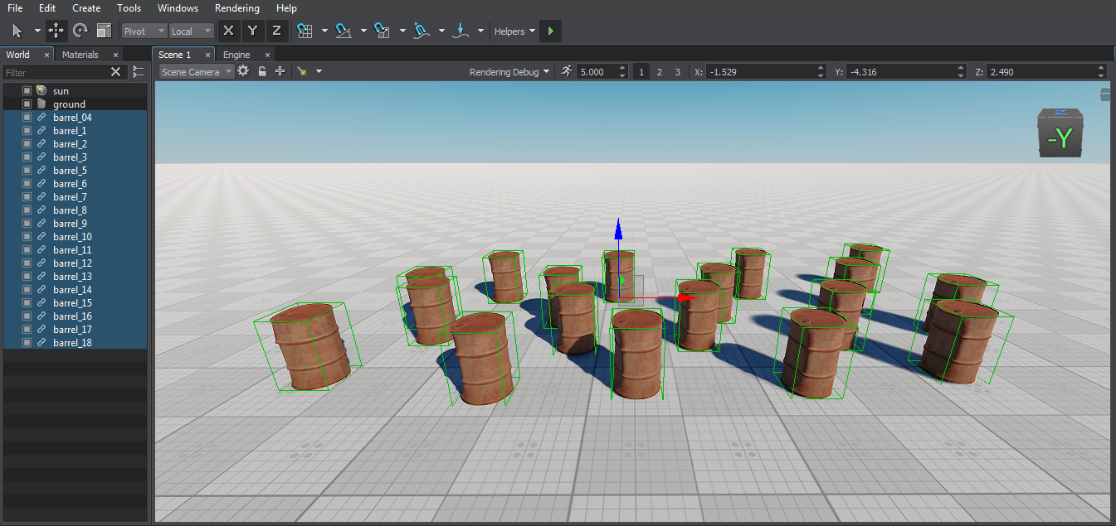Activate the Rotate manipulator tool
1116x526 pixels.
pyautogui.click(x=80, y=31)
